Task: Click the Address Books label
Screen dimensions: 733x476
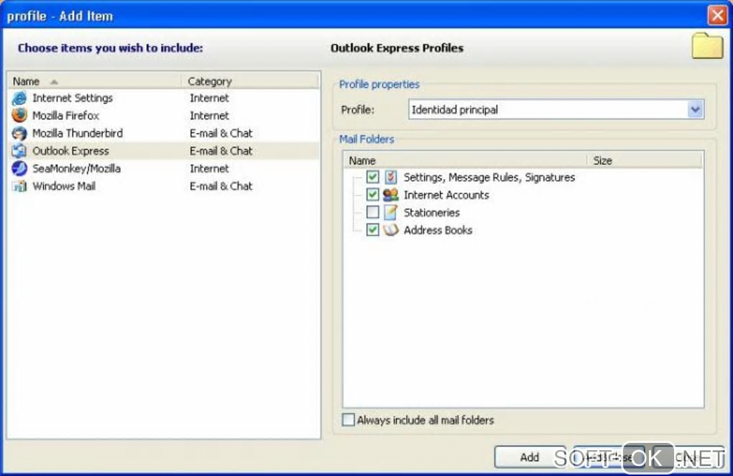Action: coord(438,230)
